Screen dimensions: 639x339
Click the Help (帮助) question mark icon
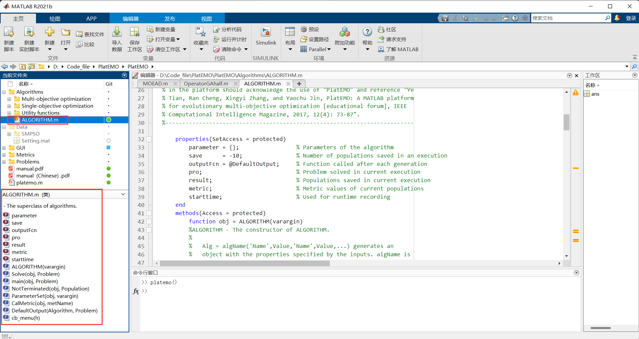tap(367, 32)
